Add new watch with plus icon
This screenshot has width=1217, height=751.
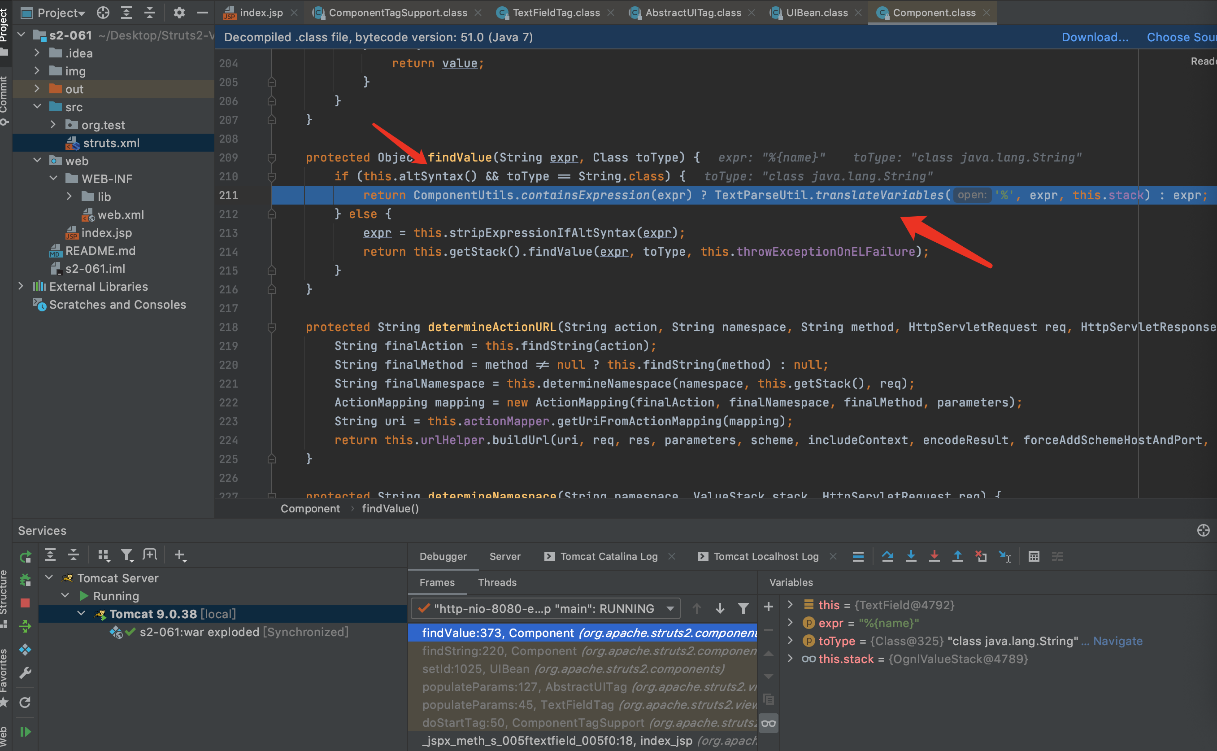[768, 607]
